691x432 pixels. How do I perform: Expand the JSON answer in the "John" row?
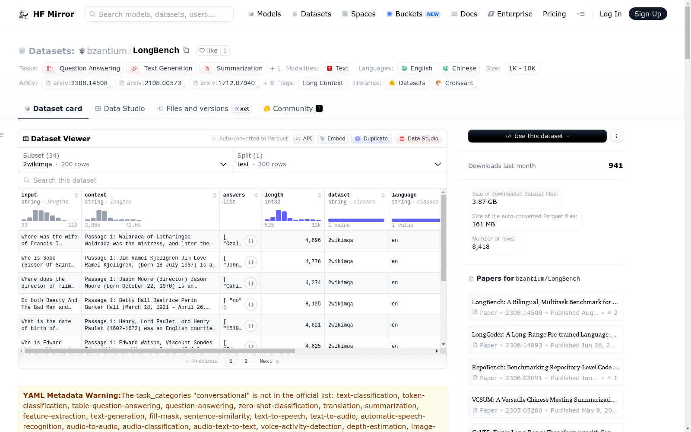[x=251, y=262]
